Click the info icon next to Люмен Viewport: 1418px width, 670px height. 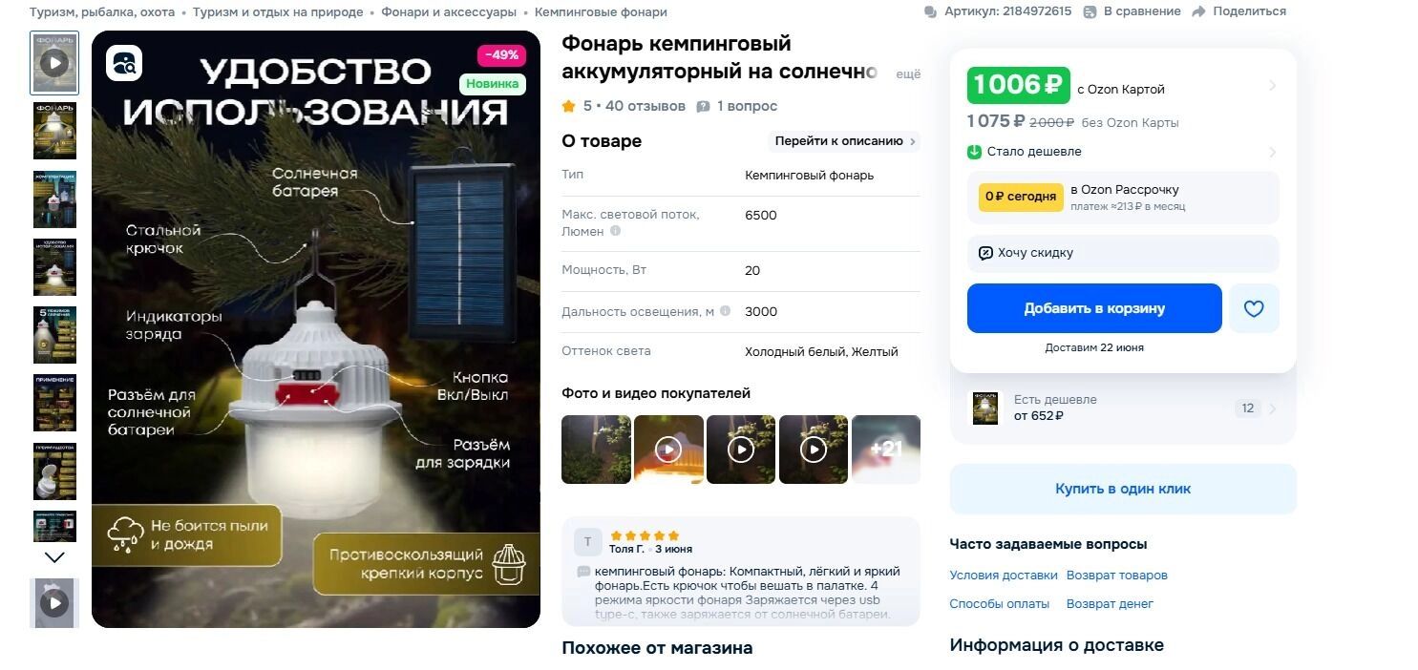(x=615, y=231)
